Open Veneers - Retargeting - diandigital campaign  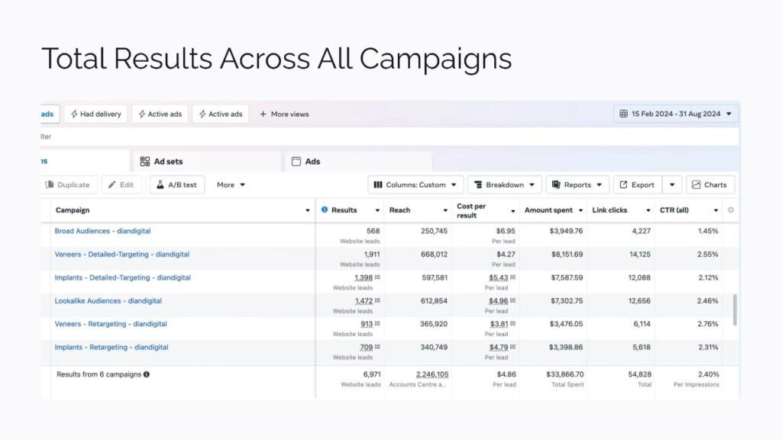[x=111, y=324]
